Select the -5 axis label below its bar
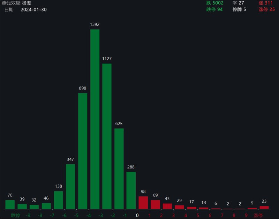Screen dimensions: 279x219 (76, 215)
